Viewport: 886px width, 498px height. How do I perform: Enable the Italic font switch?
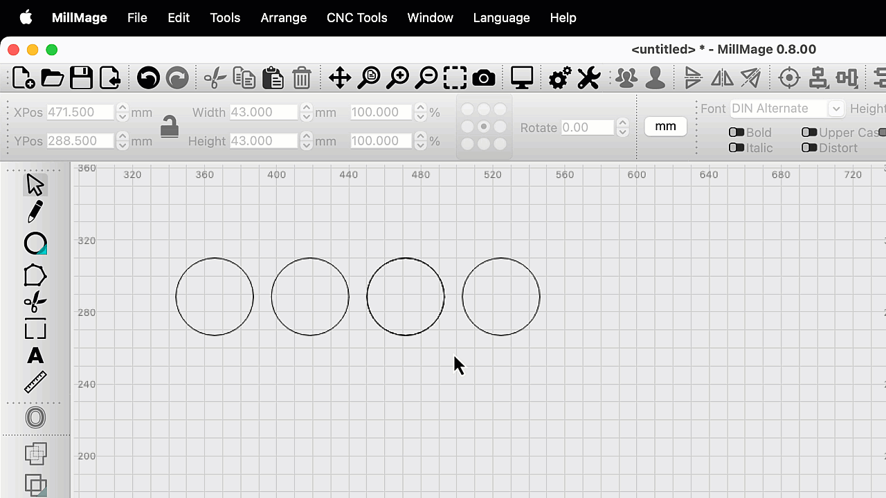point(736,147)
